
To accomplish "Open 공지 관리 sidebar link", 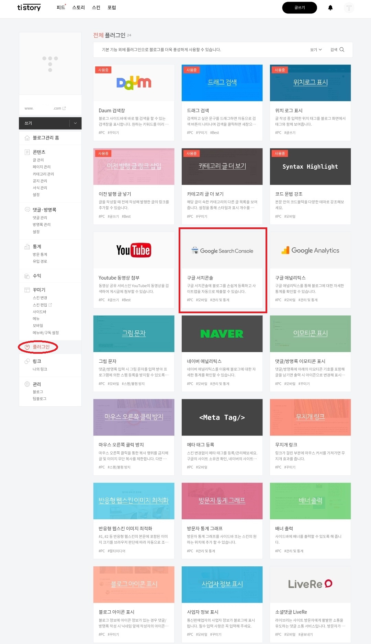I will [40, 181].
